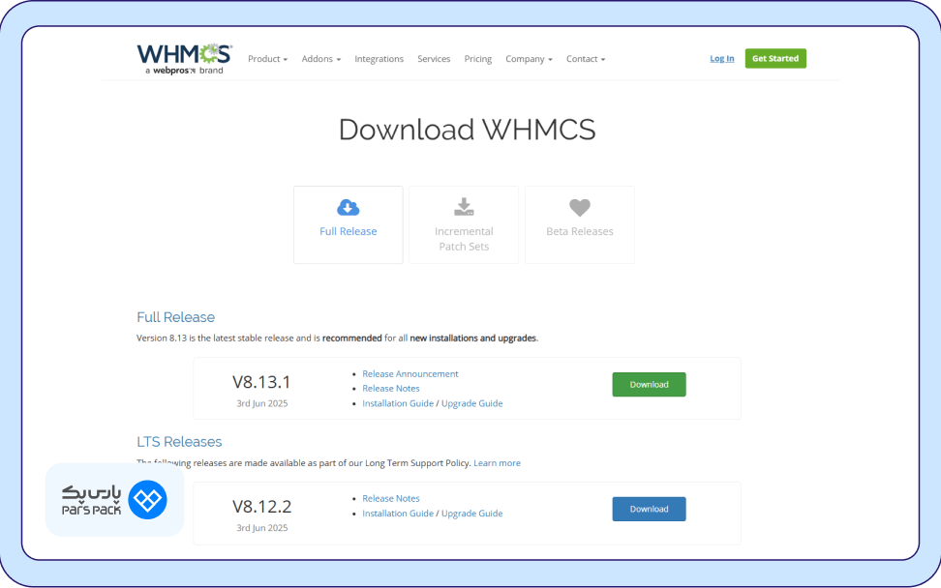This screenshot has width=941, height=588.
Task: Open the Company dropdown menu
Action: (529, 58)
